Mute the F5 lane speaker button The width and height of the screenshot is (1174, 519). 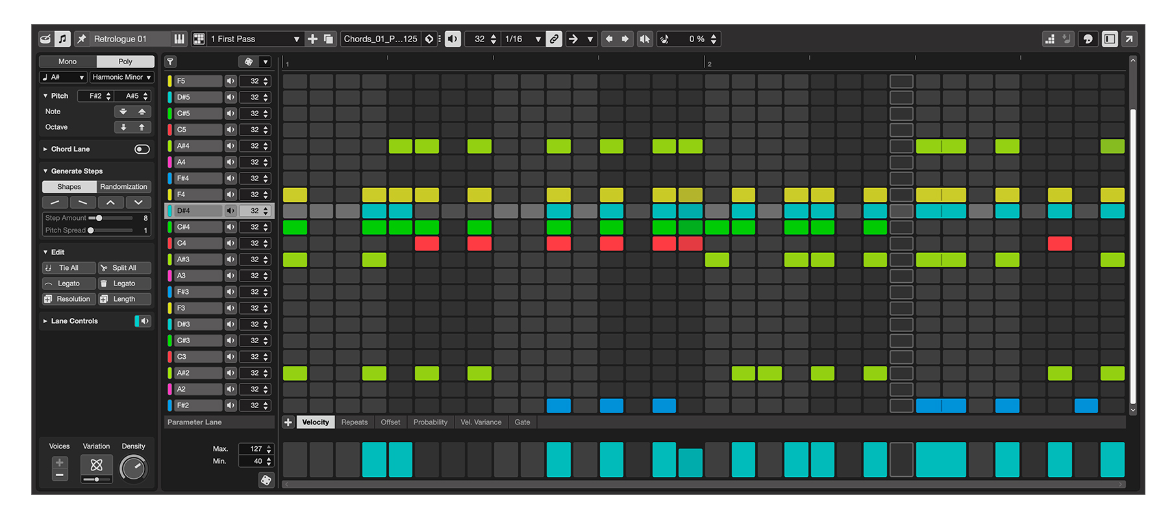[231, 81]
